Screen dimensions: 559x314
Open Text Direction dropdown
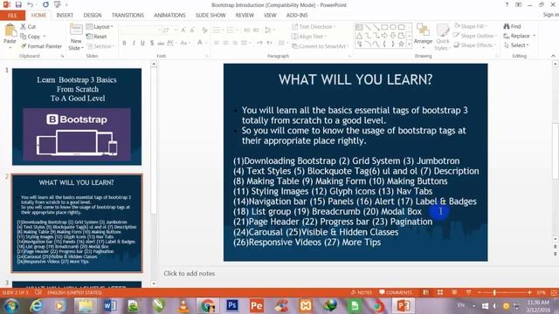click(314, 27)
